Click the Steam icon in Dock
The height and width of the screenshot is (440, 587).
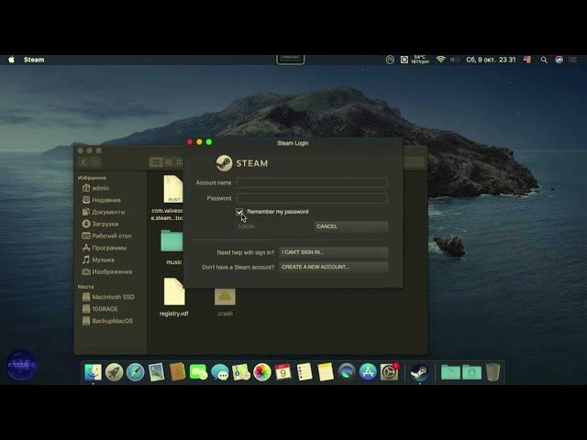pyautogui.click(x=419, y=372)
